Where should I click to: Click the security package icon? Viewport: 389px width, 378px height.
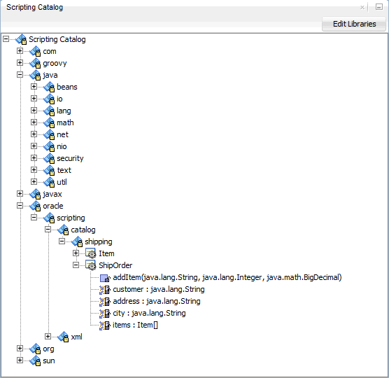tap(49, 158)
